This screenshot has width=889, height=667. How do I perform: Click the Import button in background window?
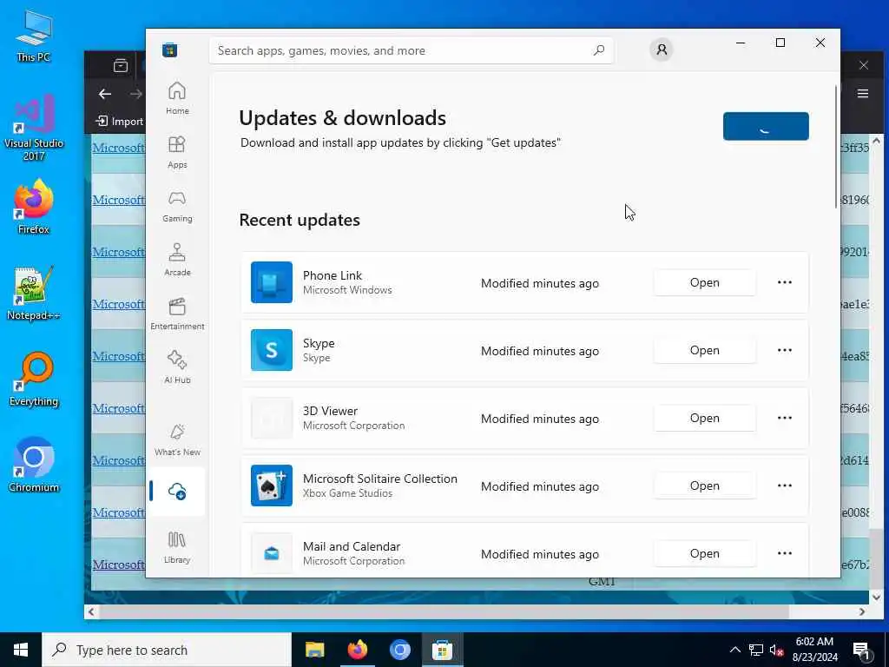click(x=120, y=122)
